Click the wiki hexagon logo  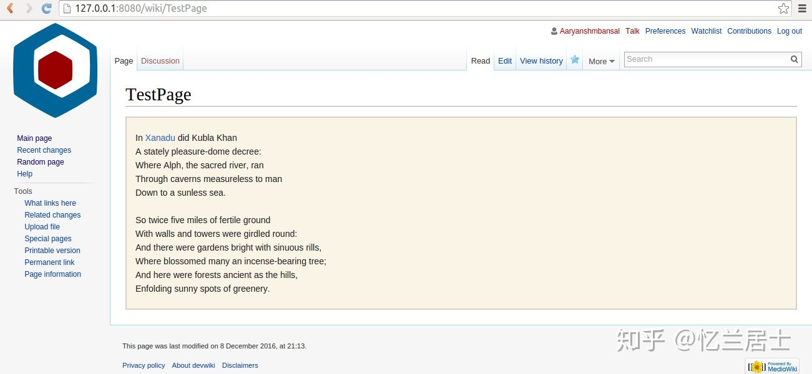click(x=55, y=70)
